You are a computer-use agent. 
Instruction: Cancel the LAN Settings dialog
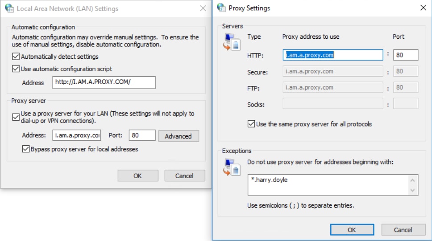point(184,176)
